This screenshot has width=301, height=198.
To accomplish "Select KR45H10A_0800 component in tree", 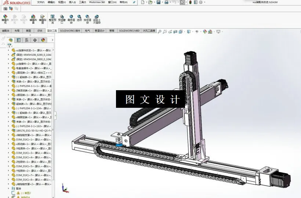I will pyautogui.click(x=31, y=59).
